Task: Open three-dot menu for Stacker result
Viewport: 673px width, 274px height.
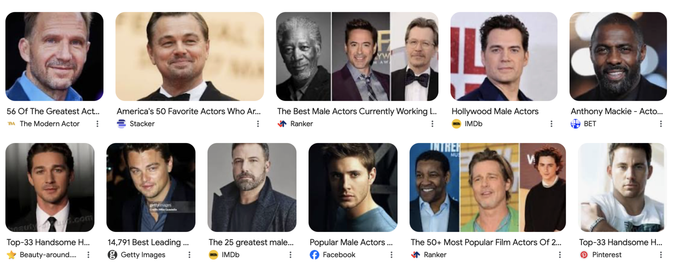Action: coord(258,124)
